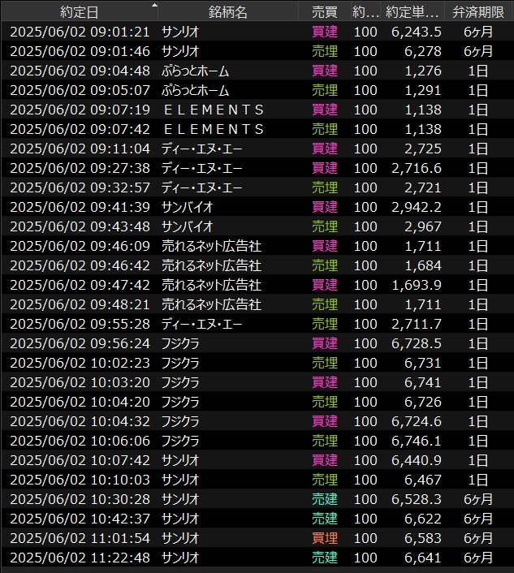514x573 pixels.
Task: Click price 1,693.9 in 09:47:42 row
Action: [417, 285]
